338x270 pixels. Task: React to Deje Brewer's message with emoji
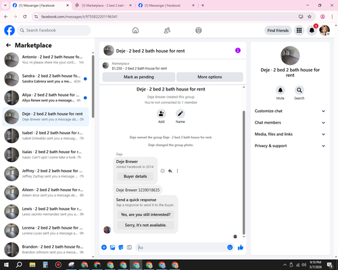(x=162, y=171)
